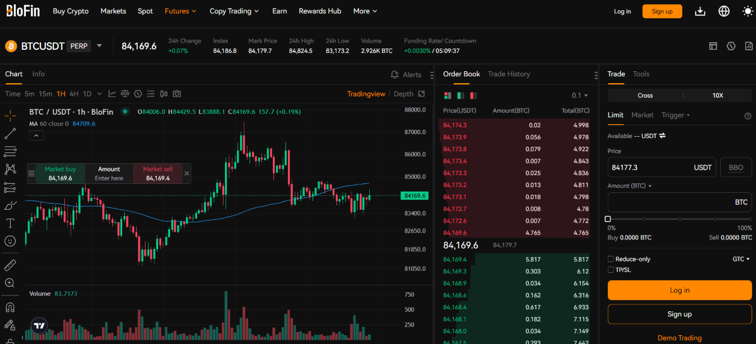This screenshot has height=344, width=756.
Task: Expand the More menu
Action: tap(365, 11)
